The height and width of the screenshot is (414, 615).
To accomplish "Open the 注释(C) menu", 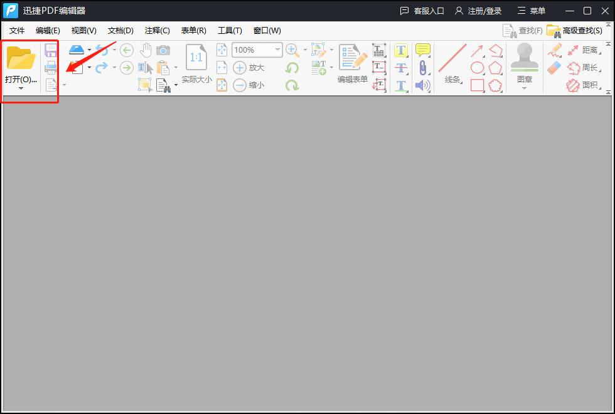I will tap(157, 30).
